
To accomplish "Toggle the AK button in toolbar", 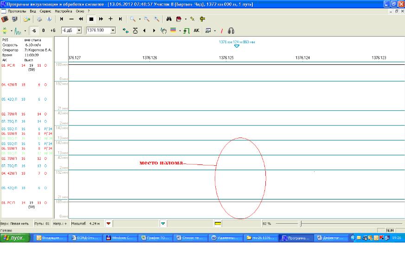I will [x=196, y=31].
